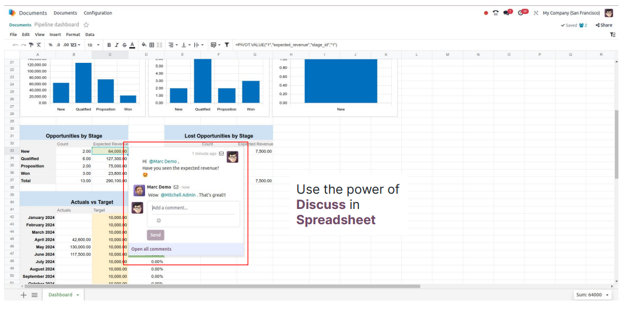Toggle strikethrough formatting
The image size is (639, 324).
(125, 45)
